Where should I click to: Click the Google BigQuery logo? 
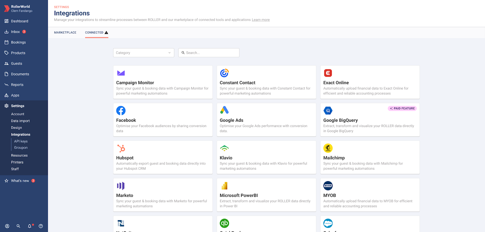pyautogui.click(x=328, y=111)
